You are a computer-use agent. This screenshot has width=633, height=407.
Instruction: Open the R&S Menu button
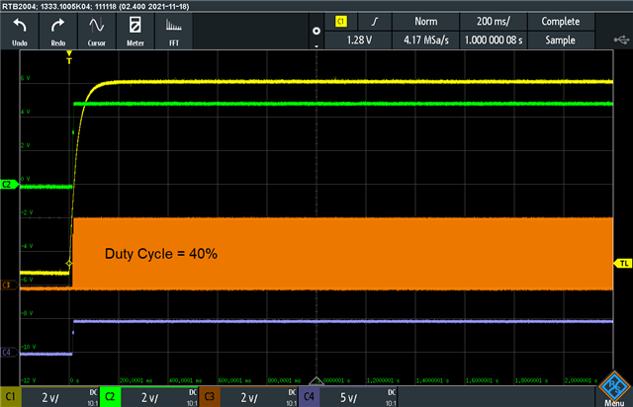point(614,389)
